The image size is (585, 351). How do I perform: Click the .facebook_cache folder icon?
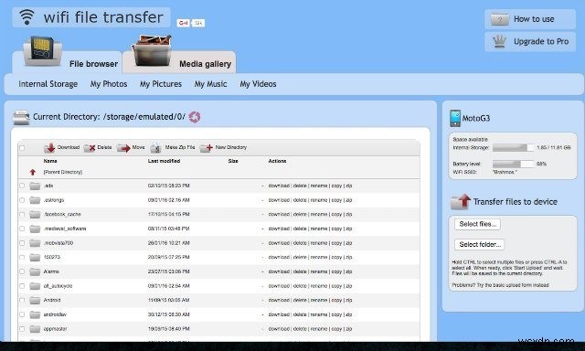click(35, 215)
